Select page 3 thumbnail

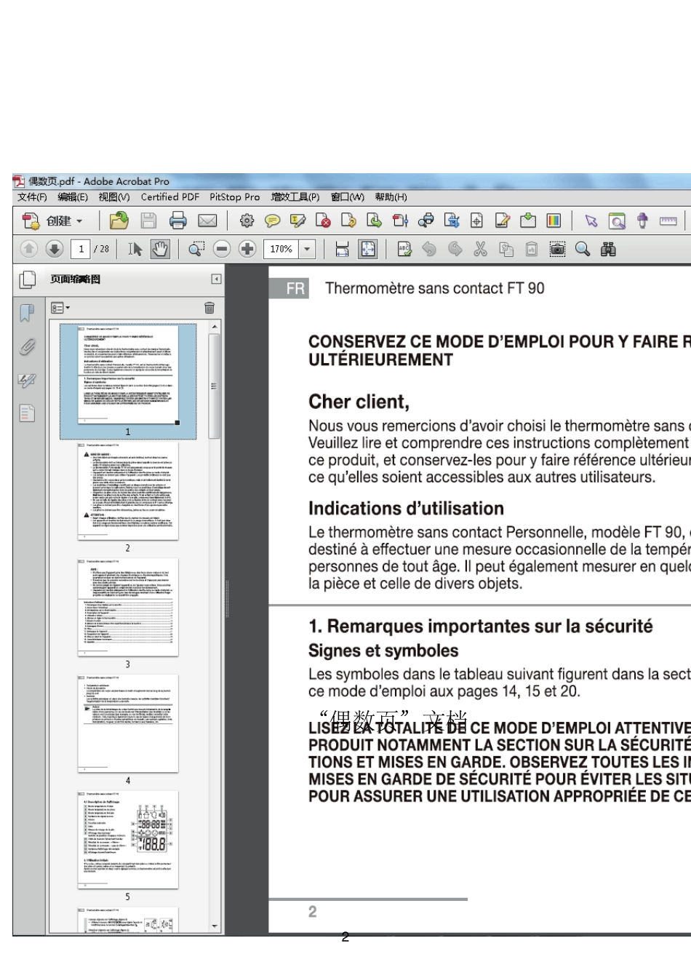point(128,608)
